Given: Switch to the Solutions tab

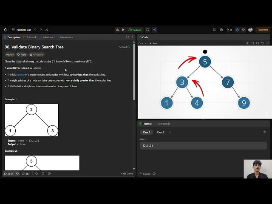Looking at the screenshot, I should click(x=46, y=37).
